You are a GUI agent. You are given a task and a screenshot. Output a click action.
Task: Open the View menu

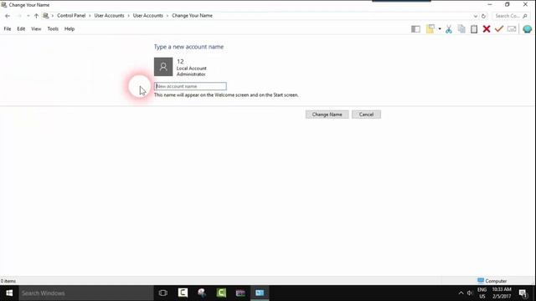click(x=36, y=29)
